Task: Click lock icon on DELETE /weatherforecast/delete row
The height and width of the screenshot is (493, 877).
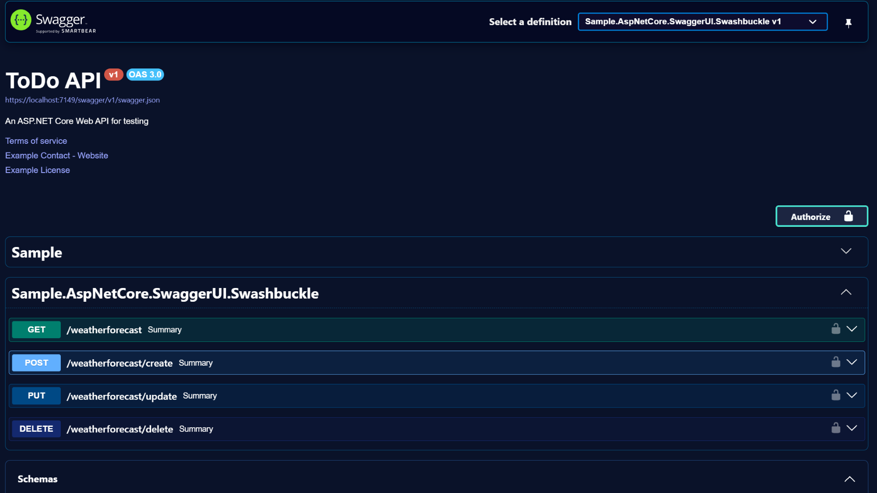Action: [x=835, y=428]
